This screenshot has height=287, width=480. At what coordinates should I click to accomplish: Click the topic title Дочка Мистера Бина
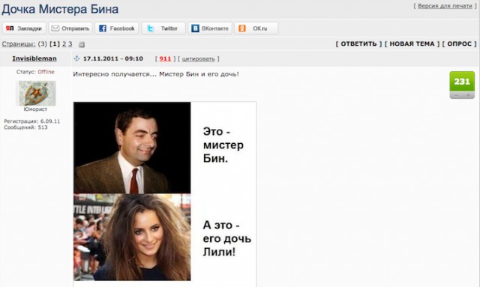60,9
